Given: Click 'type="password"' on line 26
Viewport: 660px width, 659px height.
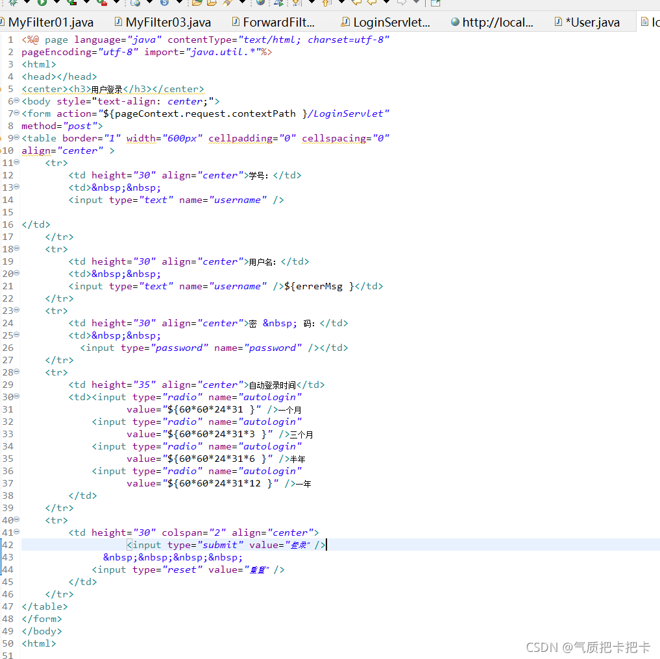Looking at the screenshot, I should [165, 348].
